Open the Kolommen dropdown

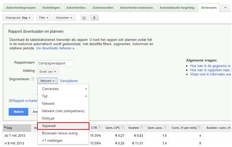[x=64, y=18]
